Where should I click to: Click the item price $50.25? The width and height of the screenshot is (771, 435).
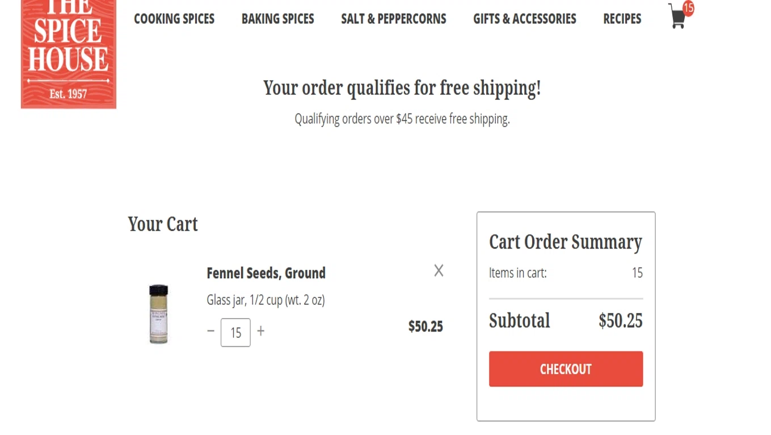coord(425,327)
